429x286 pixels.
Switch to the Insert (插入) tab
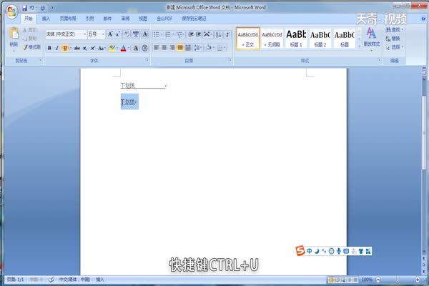[46, 18]
